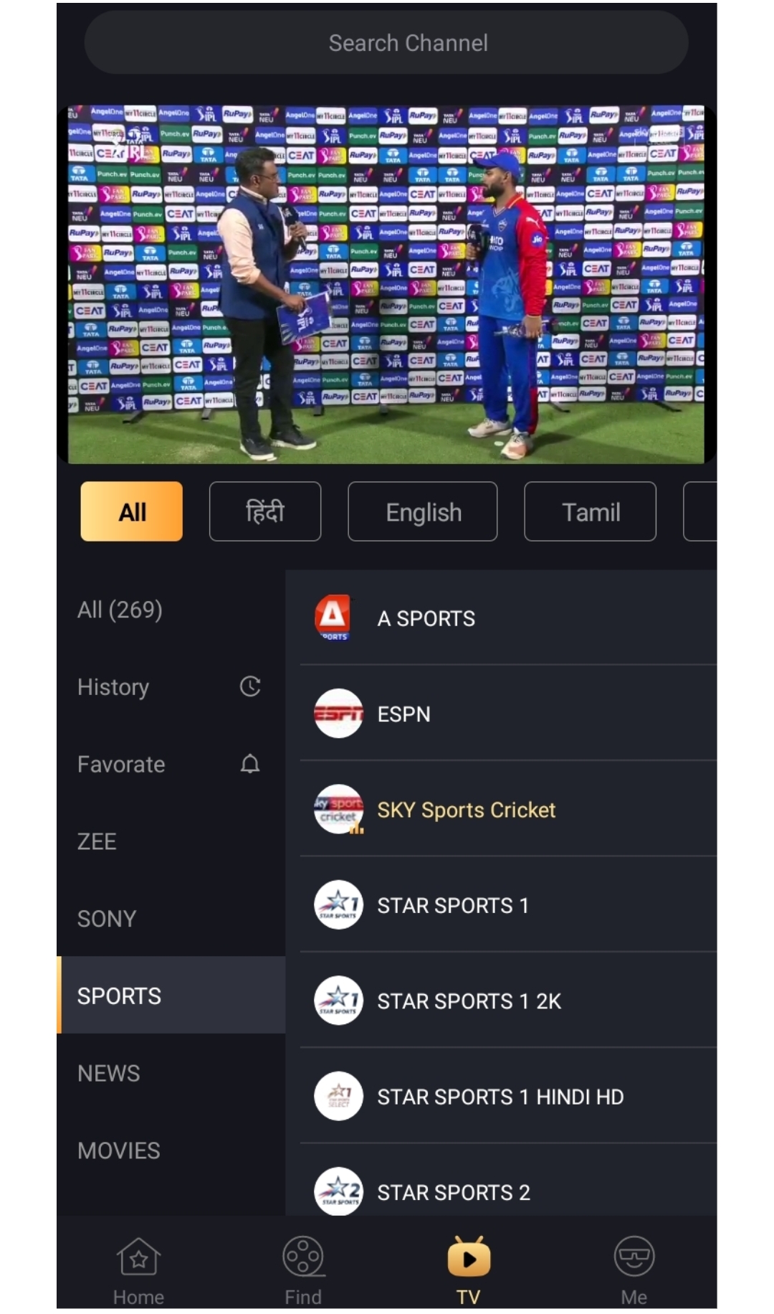
Task: Switch to the MOVIES category
Action: coord(119,1150)
